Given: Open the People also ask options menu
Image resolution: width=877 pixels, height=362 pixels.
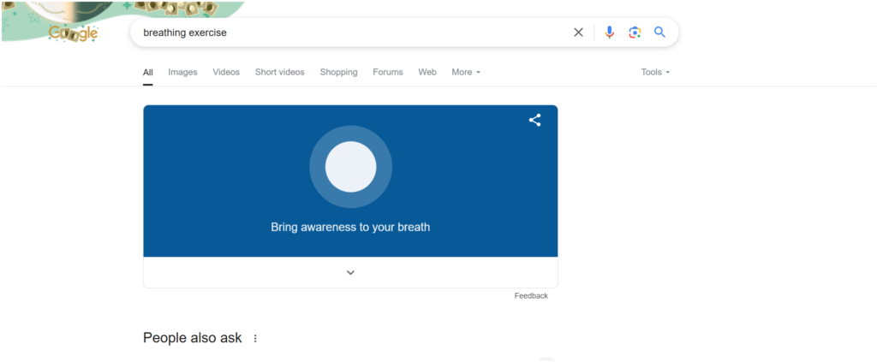Looking at the screenshot, I should coord(255,339).
